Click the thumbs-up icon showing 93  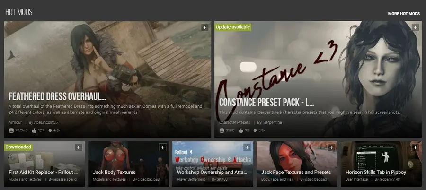pyautogui.click(x=241, y=130)
